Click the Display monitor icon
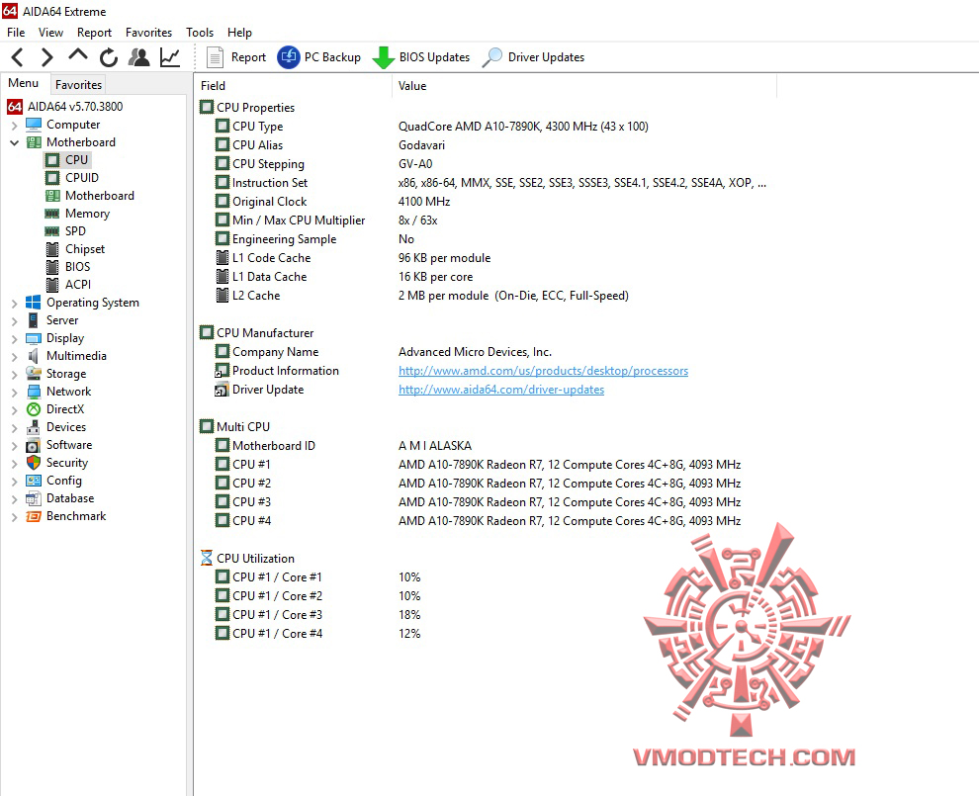Viewport: 979px width, 796px height. [x=34, y=338]
